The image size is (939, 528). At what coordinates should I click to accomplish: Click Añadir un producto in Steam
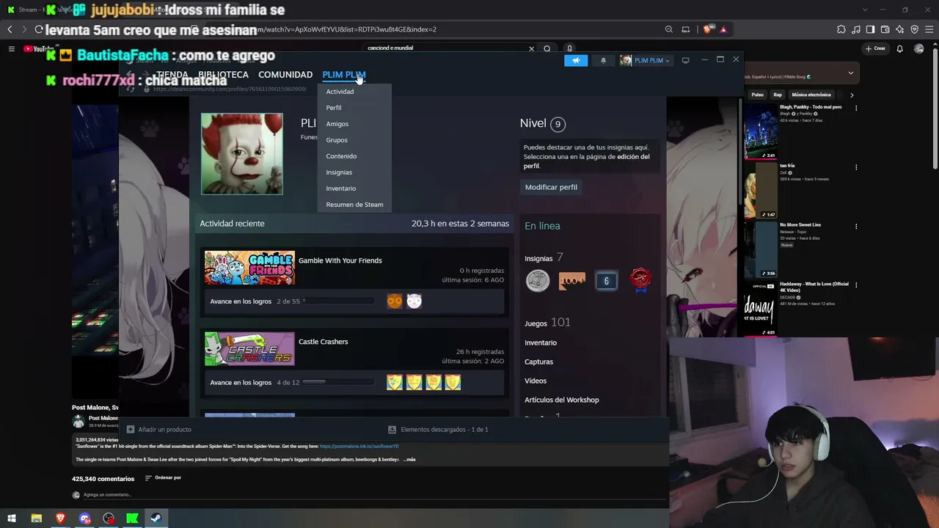(x=159, y=430)
